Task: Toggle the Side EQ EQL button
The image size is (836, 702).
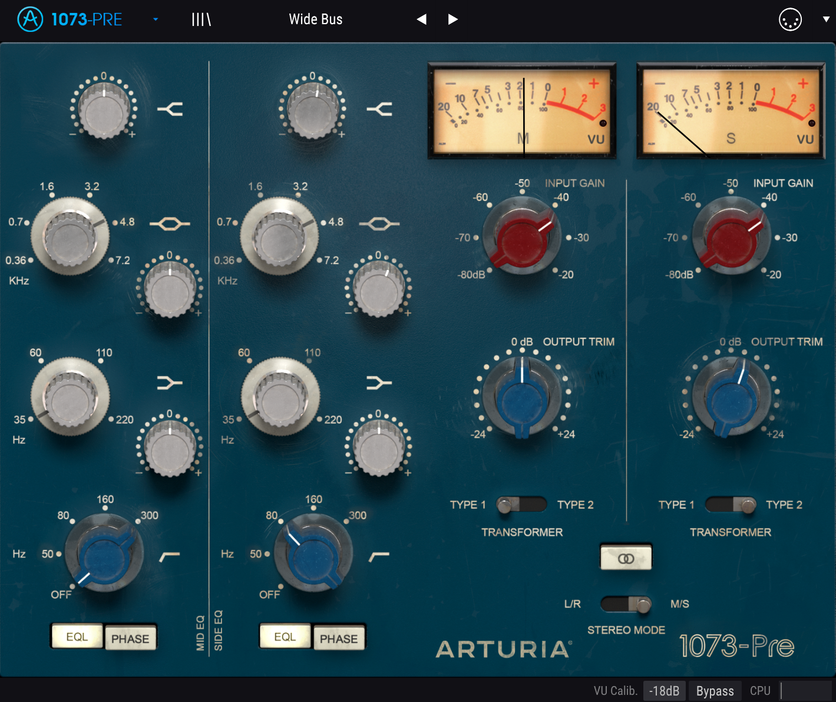Action: [285, 637]
